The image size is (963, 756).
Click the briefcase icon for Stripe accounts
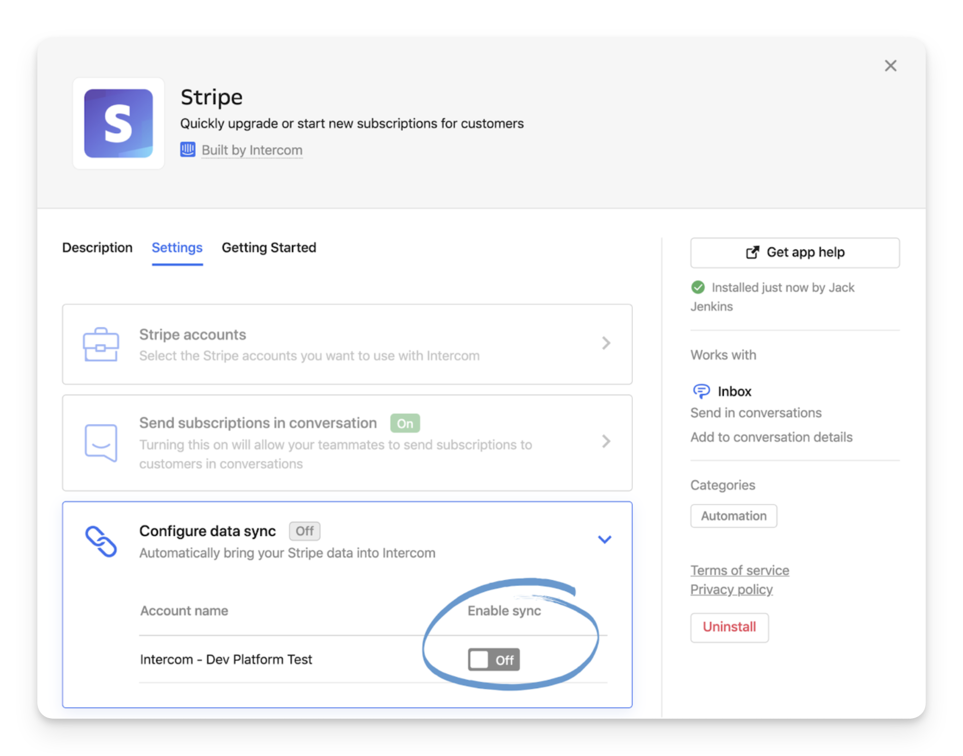point(102,344)
